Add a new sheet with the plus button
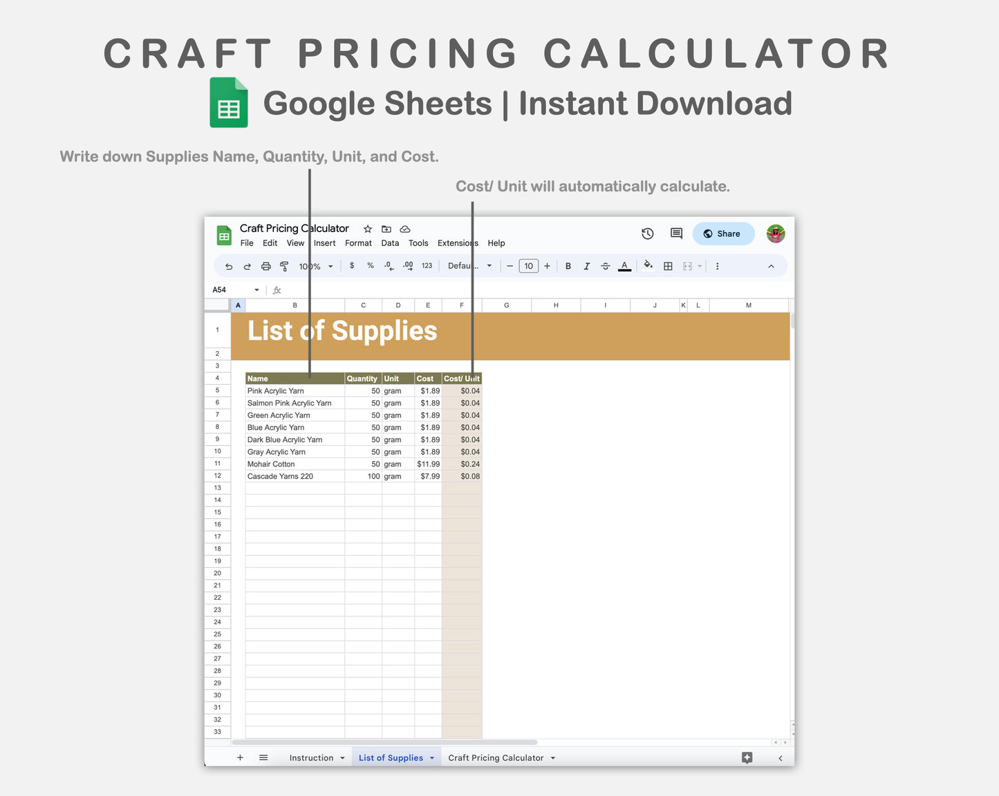Viewport: 999px width, 796px height. (240, 757)
